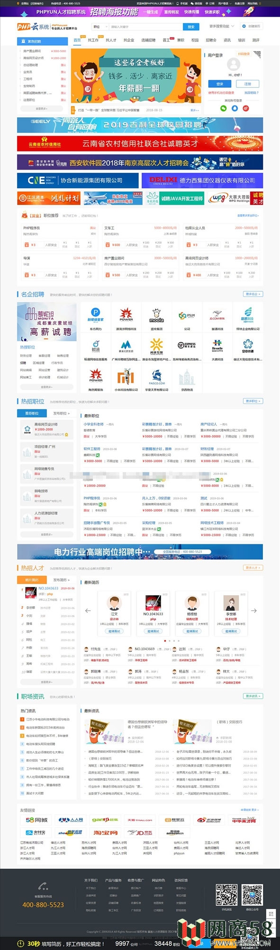Click the 注册 button in user login
Screen dimensions: 280x950
tap(247, 84)
